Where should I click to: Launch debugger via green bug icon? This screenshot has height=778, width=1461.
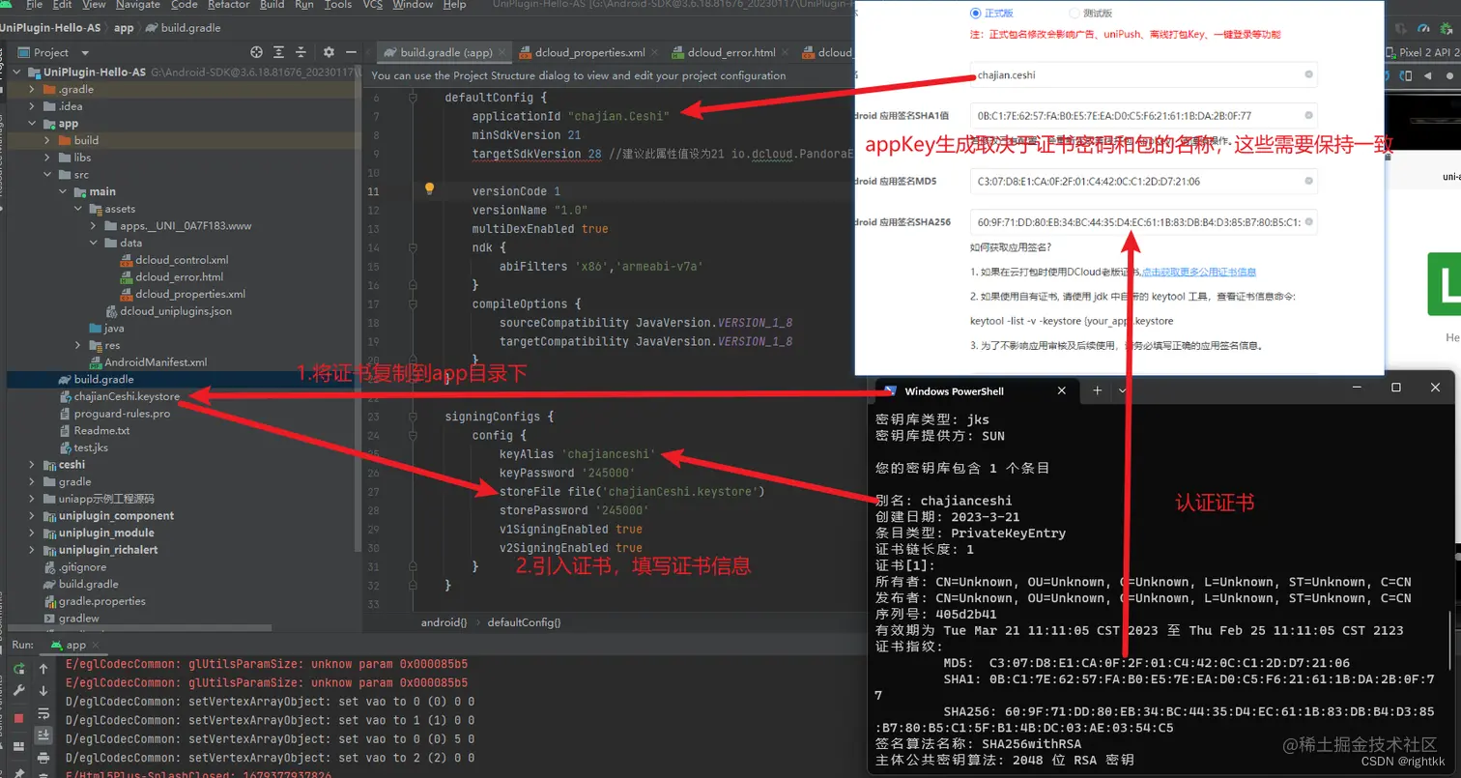coord(1445,30)
